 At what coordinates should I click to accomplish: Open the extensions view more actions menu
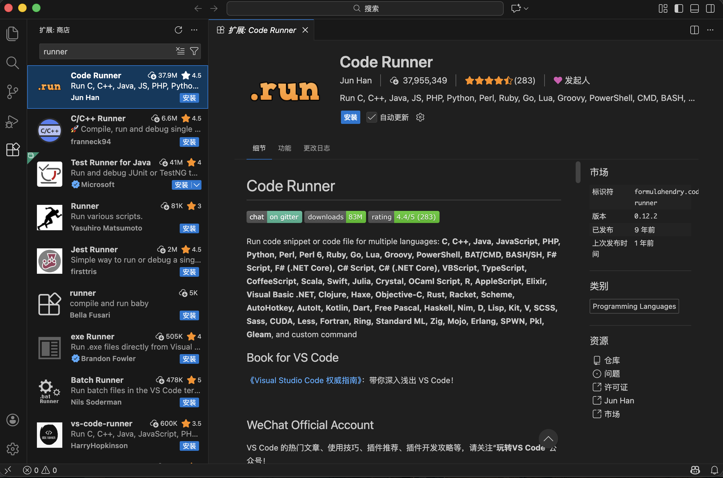(x=194, y=30)
